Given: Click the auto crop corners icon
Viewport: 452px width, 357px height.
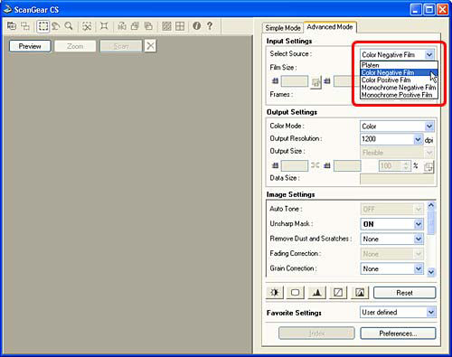Looking at the screenshot, I should (x=104, y=26).
